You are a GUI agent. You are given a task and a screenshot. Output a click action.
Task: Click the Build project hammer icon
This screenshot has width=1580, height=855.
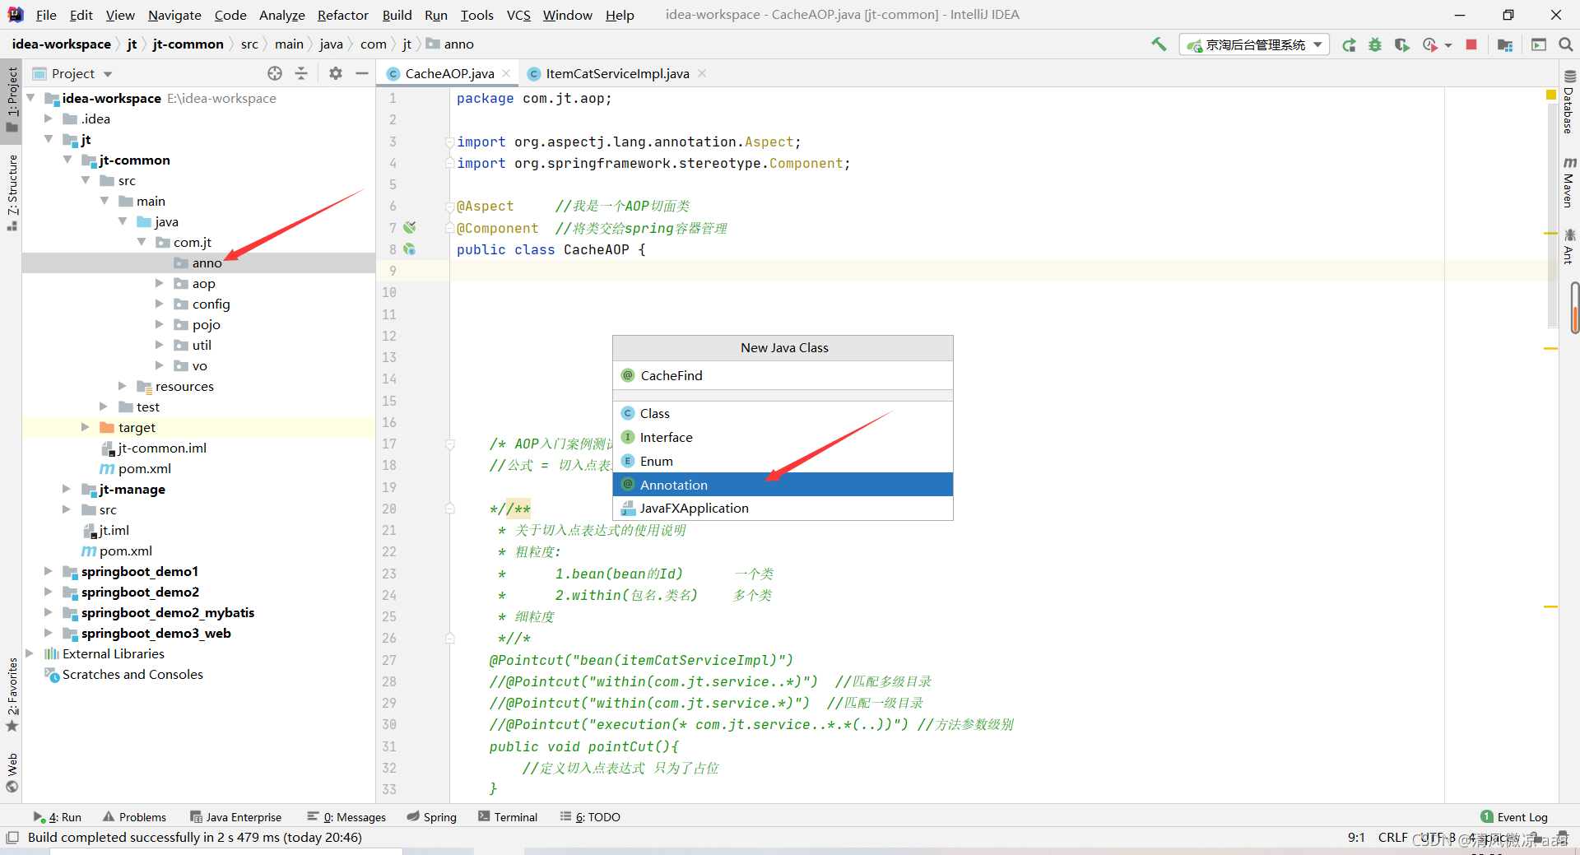(1159, 44)
